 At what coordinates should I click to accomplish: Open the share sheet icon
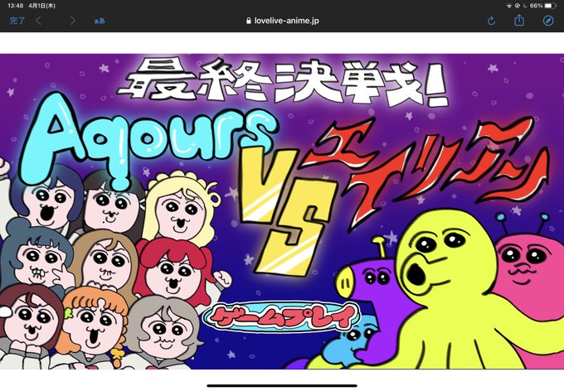tap(519, 21)
